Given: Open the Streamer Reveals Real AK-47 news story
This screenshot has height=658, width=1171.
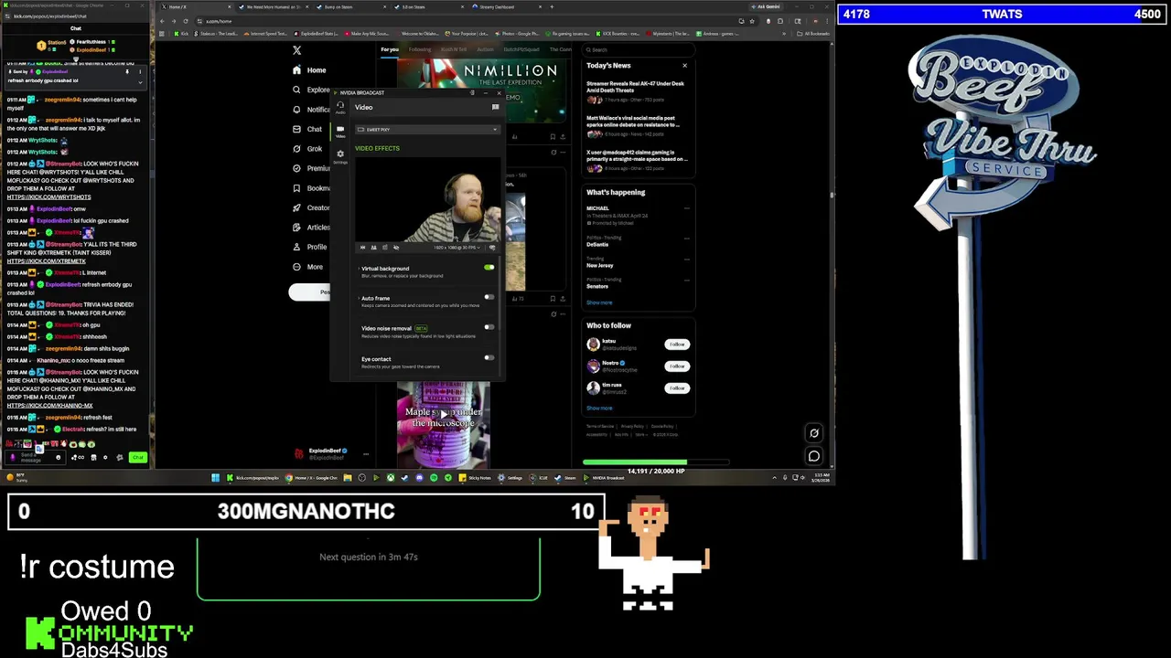Looking at the screenshot, I should [635, 87].
